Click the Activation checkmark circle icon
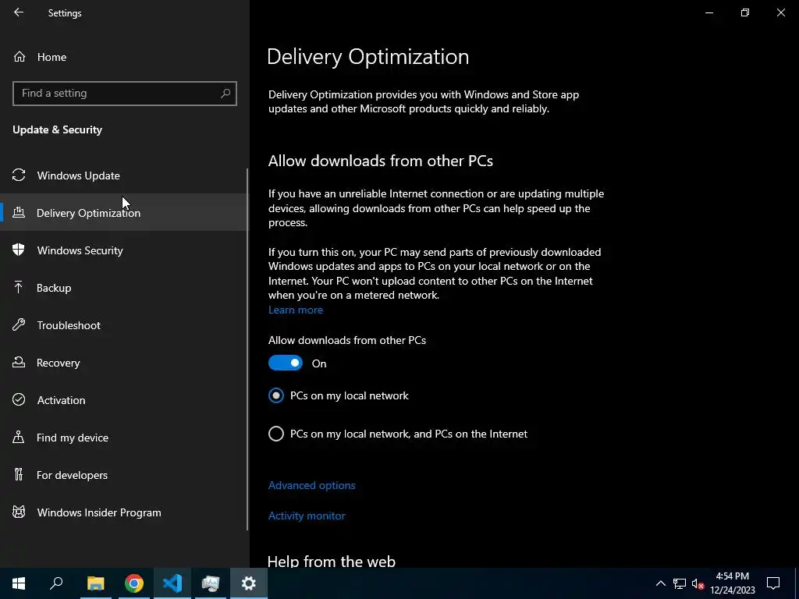This screenshot has height=599, width=799. point(19,400)
